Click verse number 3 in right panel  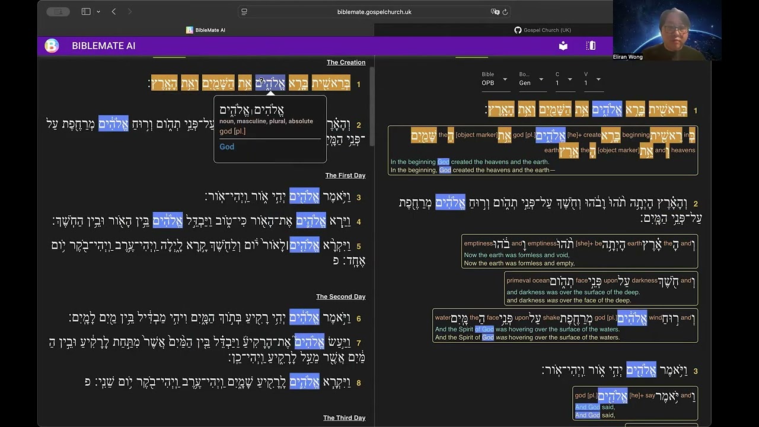(x=696, y=371)
